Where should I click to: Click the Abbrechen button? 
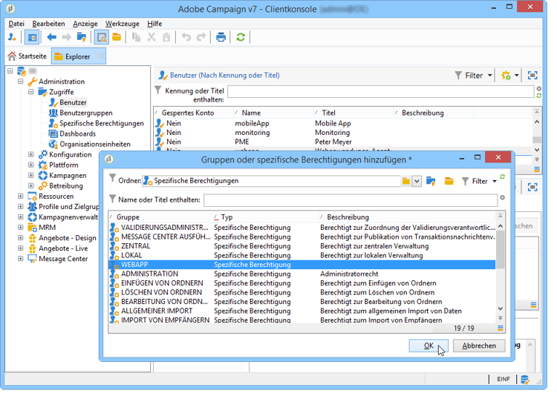pos(479,346)
